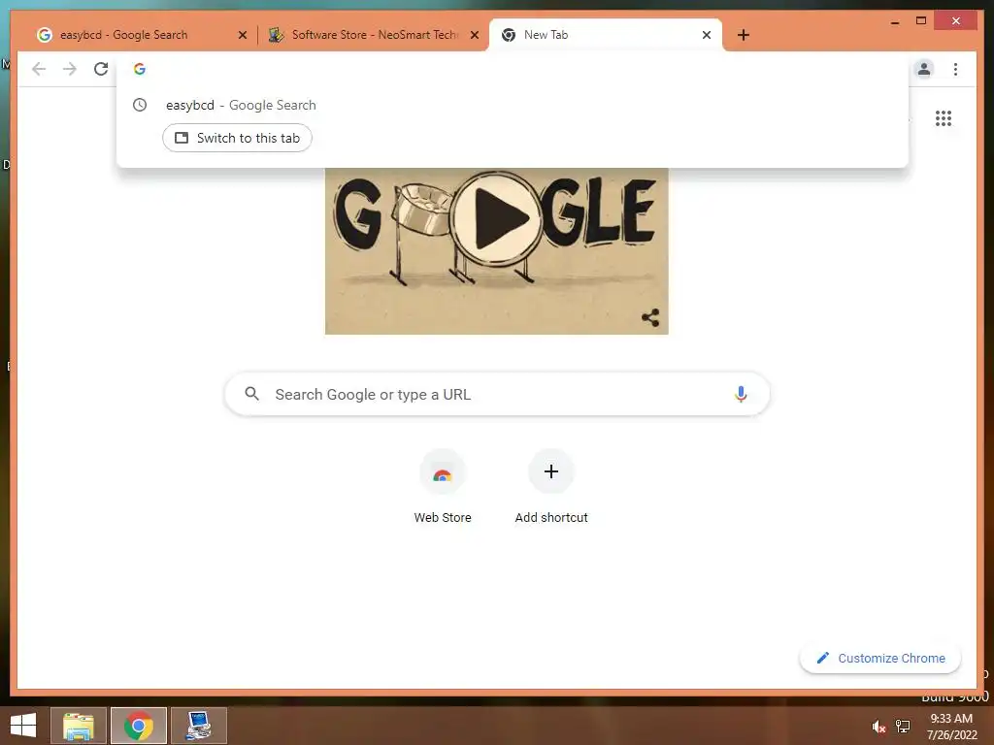This screenshot has width=994, height=745.
Task: Play the Google doodle
Action: [497, 217]
